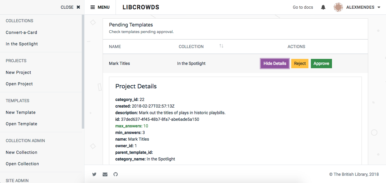Open the documentation via Go to docs
Viewport: 386px width, 183px height.
click(x=303, y=7)
